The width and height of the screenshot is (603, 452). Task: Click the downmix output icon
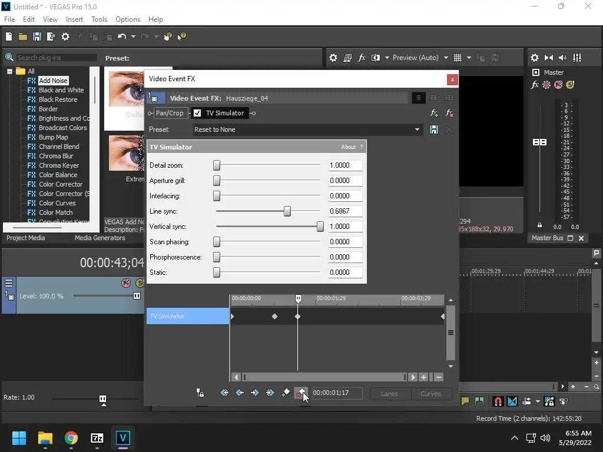click(x=549, y=58)
